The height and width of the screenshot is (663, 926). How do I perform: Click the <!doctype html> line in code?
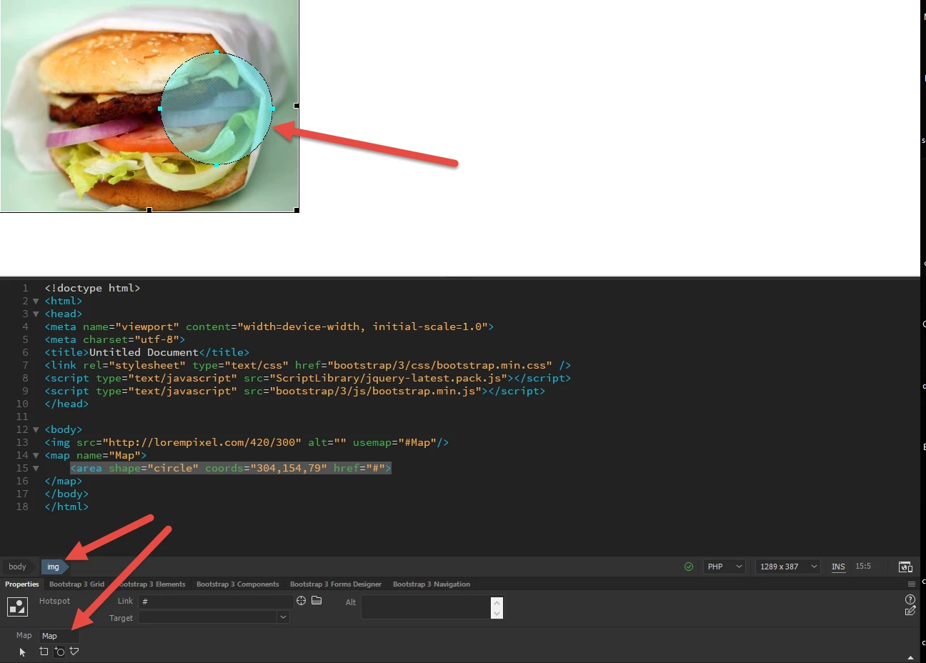click(93, 288)
